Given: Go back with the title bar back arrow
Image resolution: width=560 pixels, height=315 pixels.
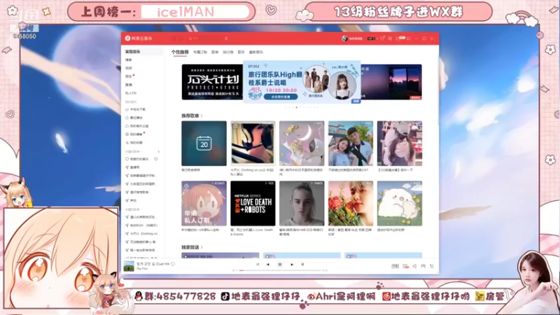Looking at the screenshot, I should coord(174,38).
